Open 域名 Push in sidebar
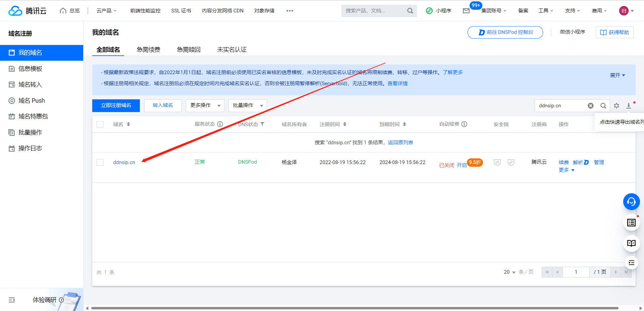This screenshot has height=311, width=644. tap(42, 101)
